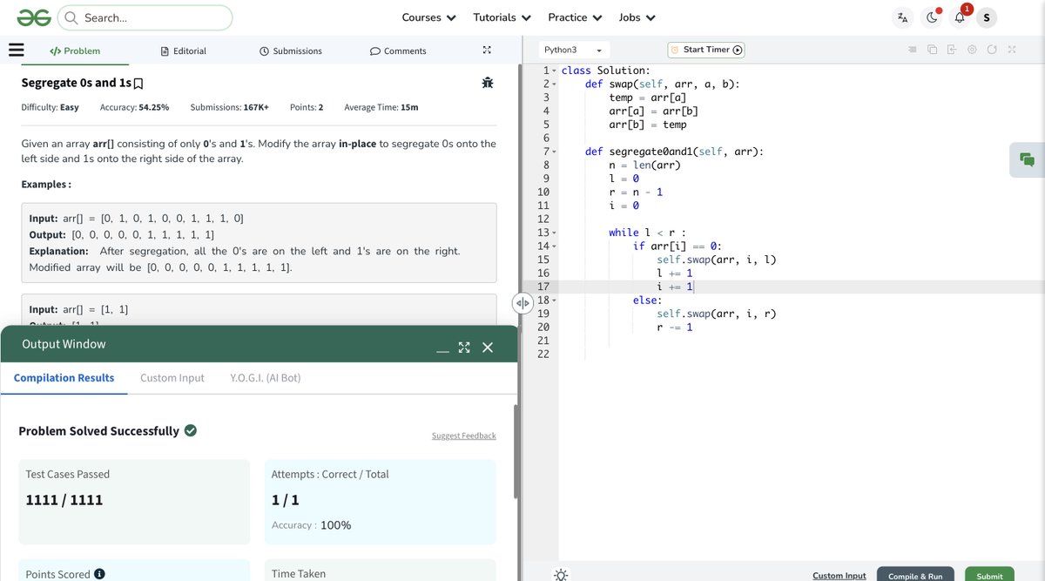Click the format code lines icon
This screenshot has height=581, width=1045.
(x=913, y=50)
